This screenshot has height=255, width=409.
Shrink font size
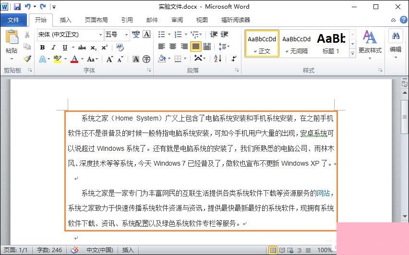pyautogui.click(x=120, y=59)
